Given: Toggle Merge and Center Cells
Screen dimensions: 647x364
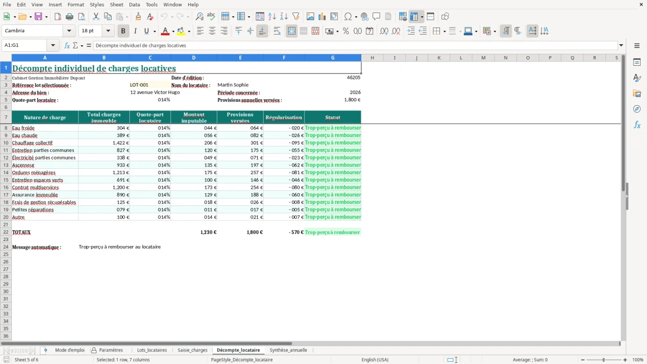Looking at the screenshot, I should 292,31.
